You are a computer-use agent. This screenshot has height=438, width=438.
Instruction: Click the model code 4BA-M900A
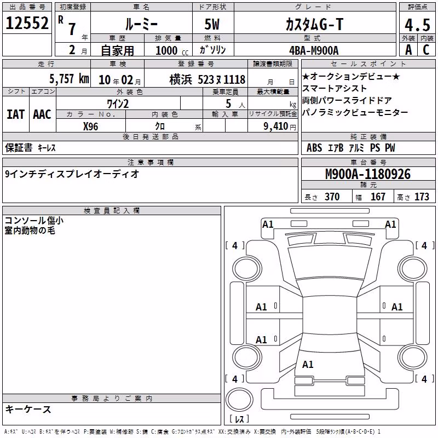(x=314, y=50)
